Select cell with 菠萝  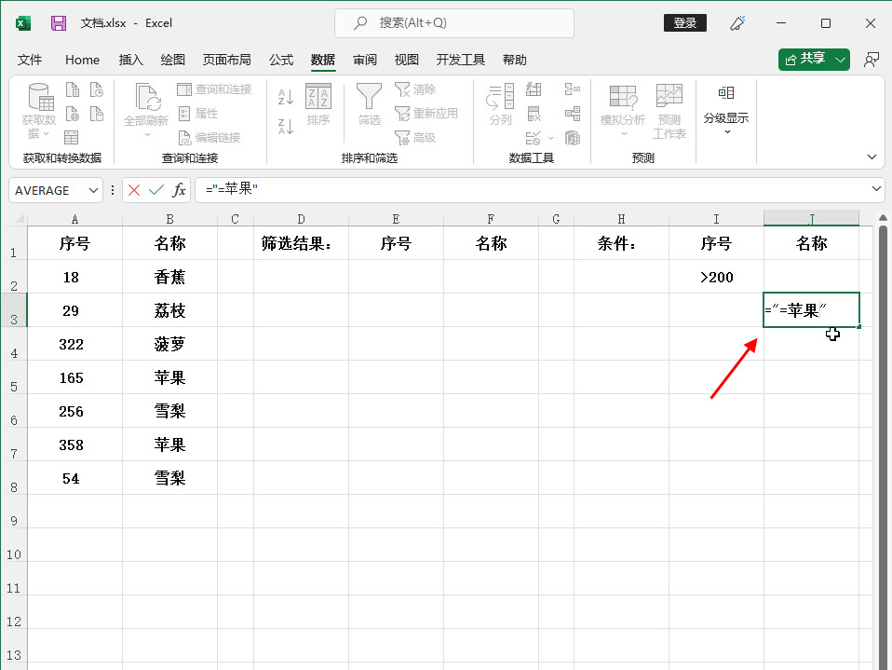(x=170, y=344)
